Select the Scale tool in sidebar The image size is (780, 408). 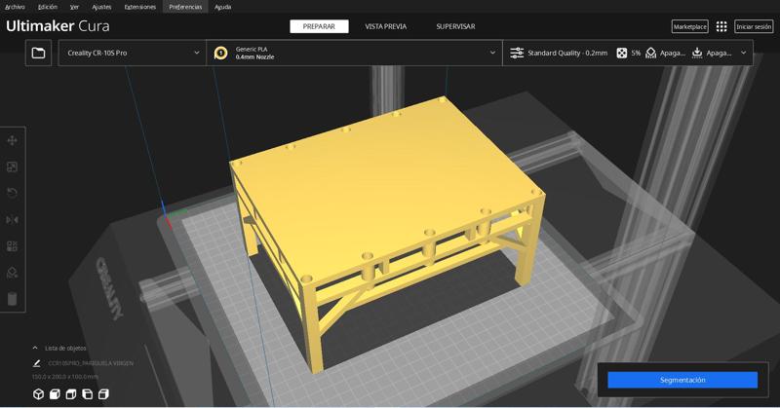tap(13, 167)
